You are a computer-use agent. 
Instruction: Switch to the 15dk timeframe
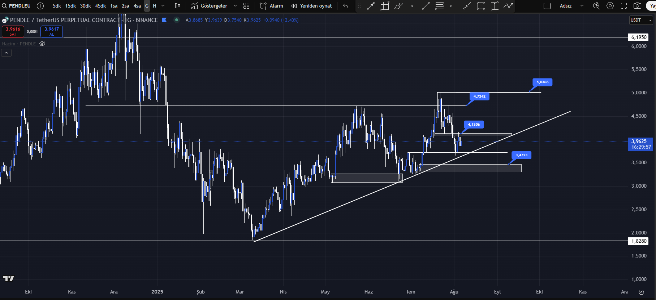70,6
